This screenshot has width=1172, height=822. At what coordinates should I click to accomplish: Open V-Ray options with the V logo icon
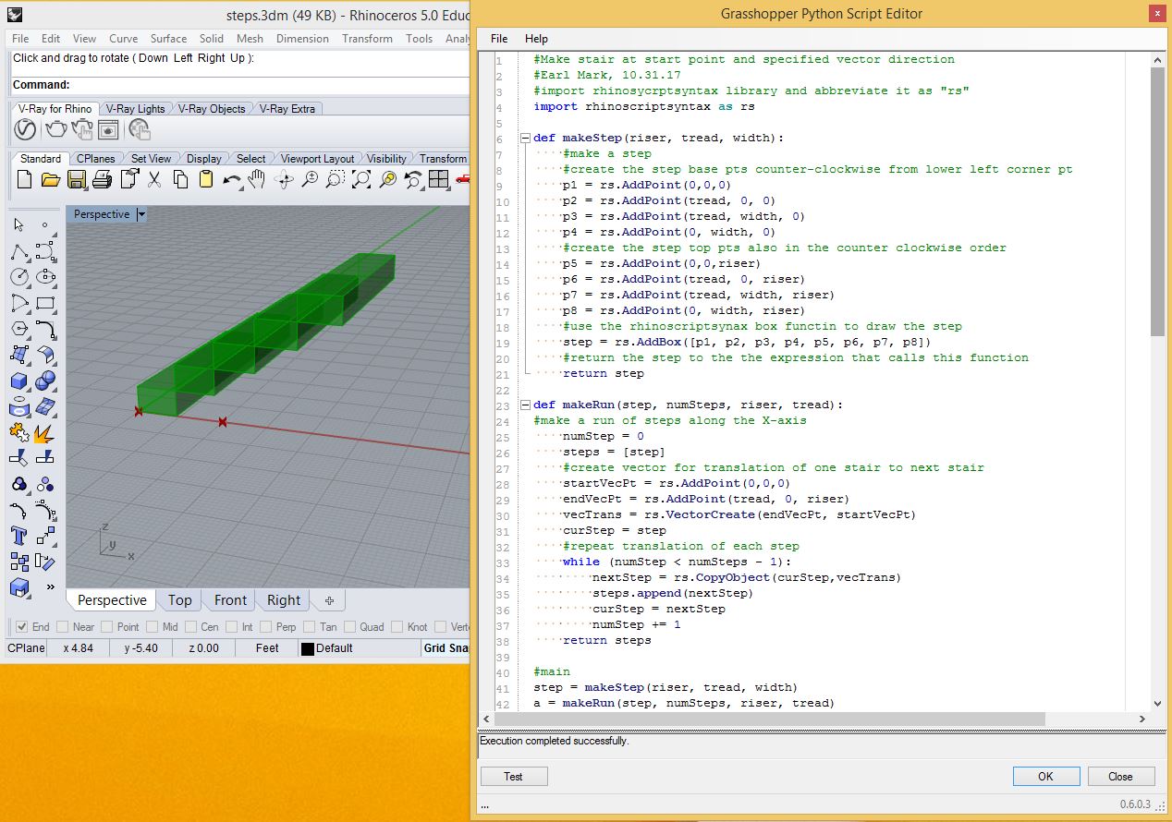click(x=25, y=129)
